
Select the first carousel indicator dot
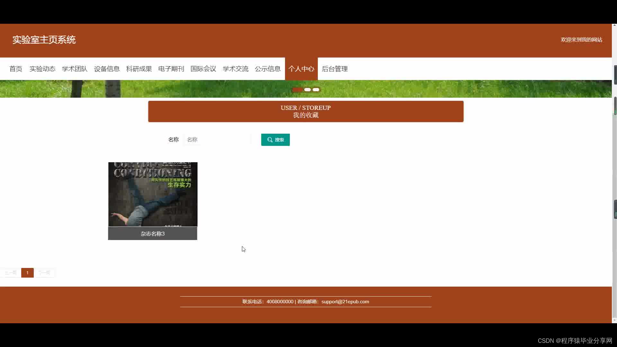298,90
